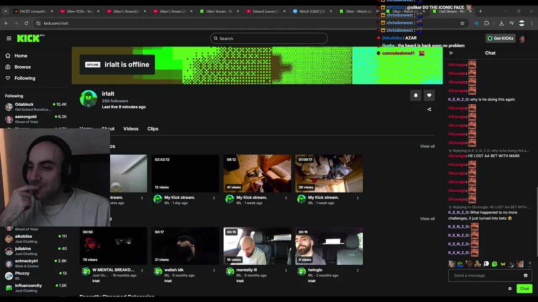This screenshot has width=538, height=302.
Task: Click the user avatar next to Get KICKs
Action: tap(522, 39)
